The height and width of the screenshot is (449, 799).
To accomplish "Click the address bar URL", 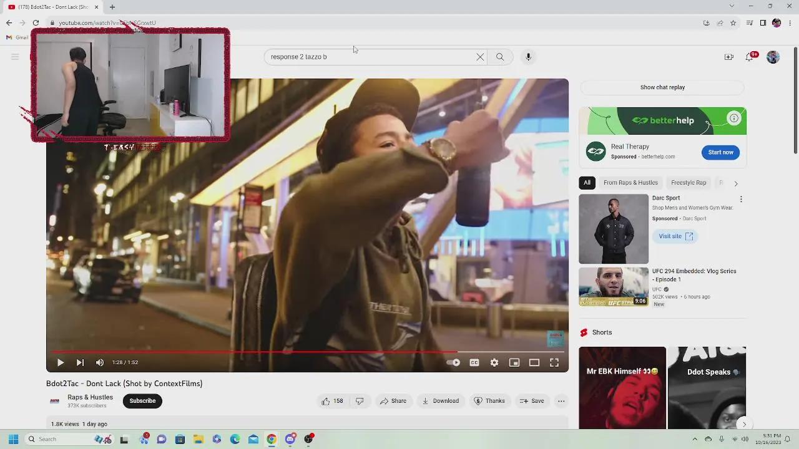I will [107, 23].
